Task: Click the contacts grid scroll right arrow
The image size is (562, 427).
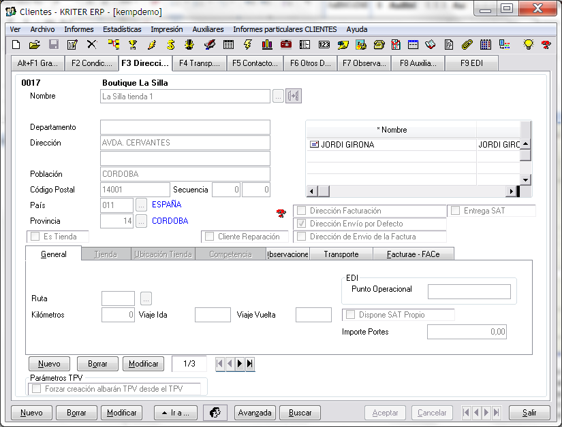Action: (512, 192)
